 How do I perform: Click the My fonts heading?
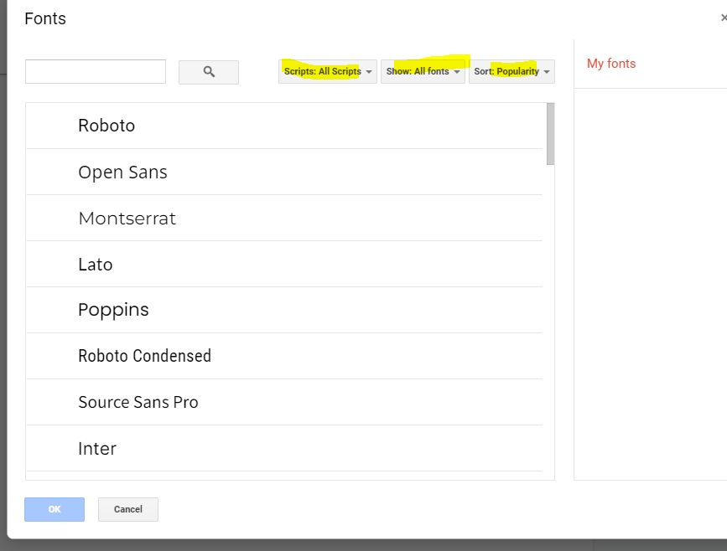click(611, 64)
